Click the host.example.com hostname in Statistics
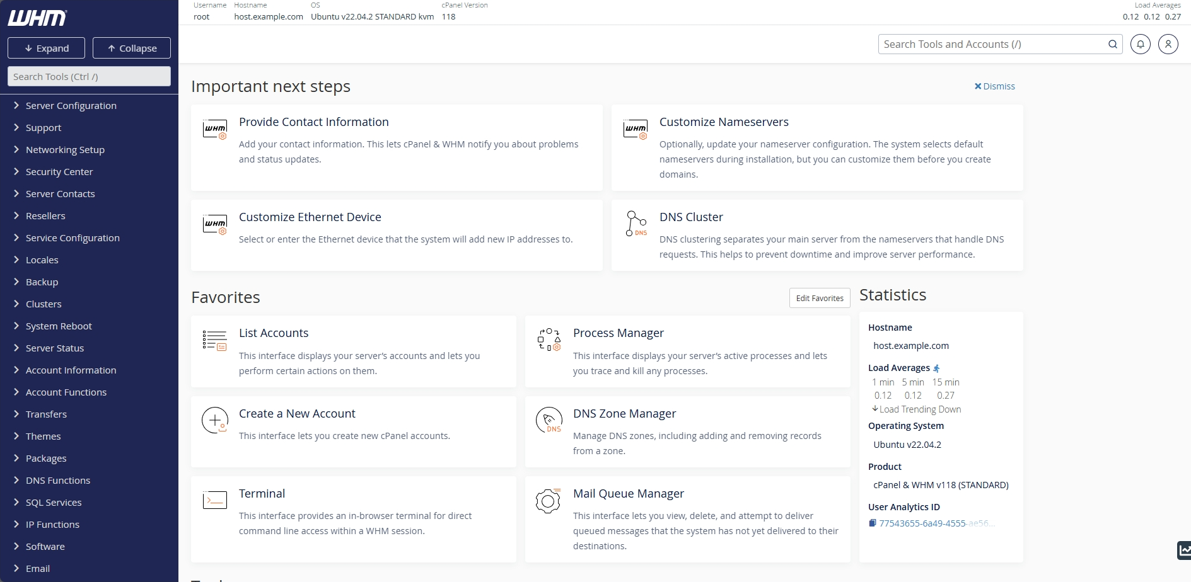This screenshot has width=1191, height=582. 911,346
